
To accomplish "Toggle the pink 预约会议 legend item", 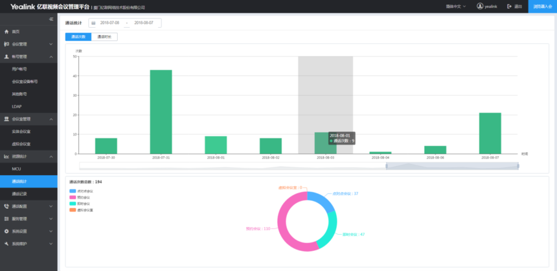I will point(73,197).
